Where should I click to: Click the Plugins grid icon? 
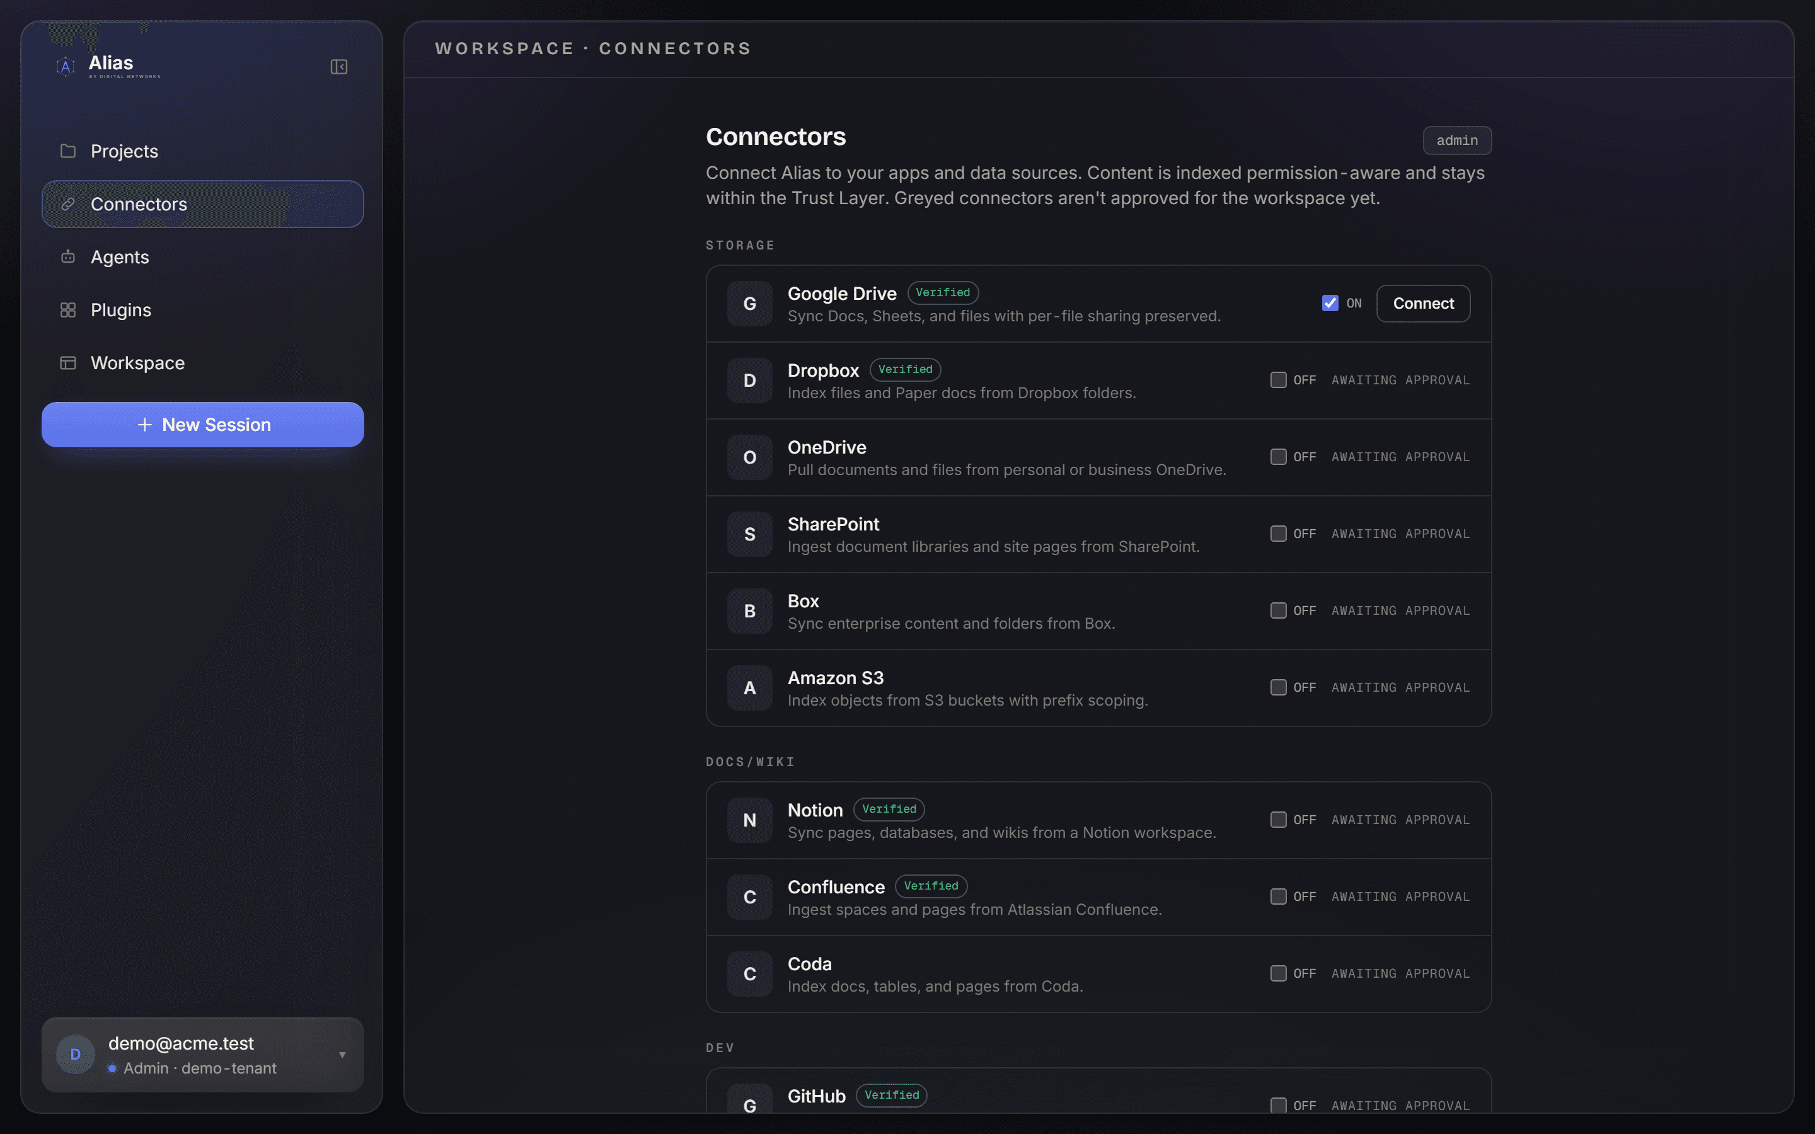click(x=68, y=310)
